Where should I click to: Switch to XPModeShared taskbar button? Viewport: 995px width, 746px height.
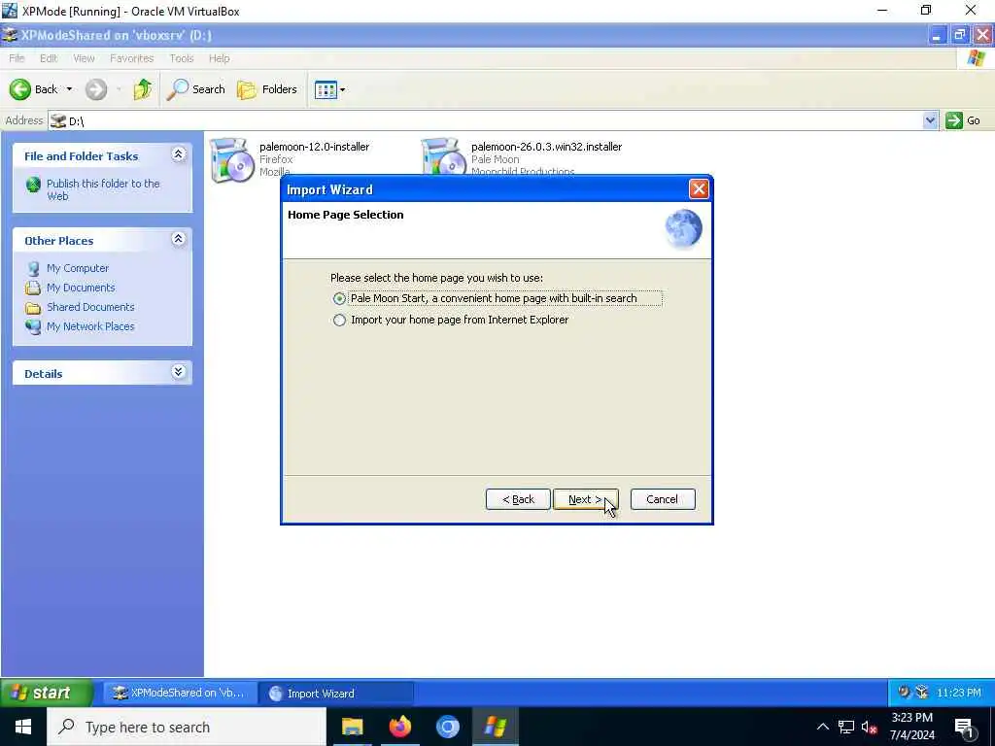pyautogui.click(x=180, y=694)
